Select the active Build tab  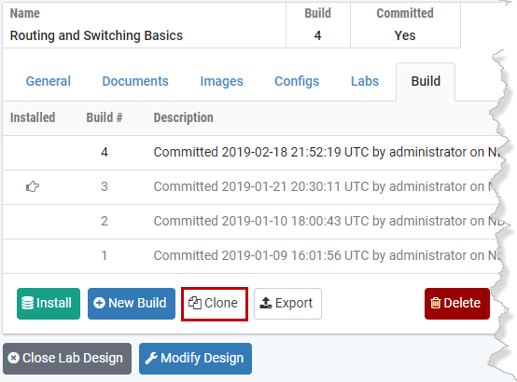[x=426, y=81]
